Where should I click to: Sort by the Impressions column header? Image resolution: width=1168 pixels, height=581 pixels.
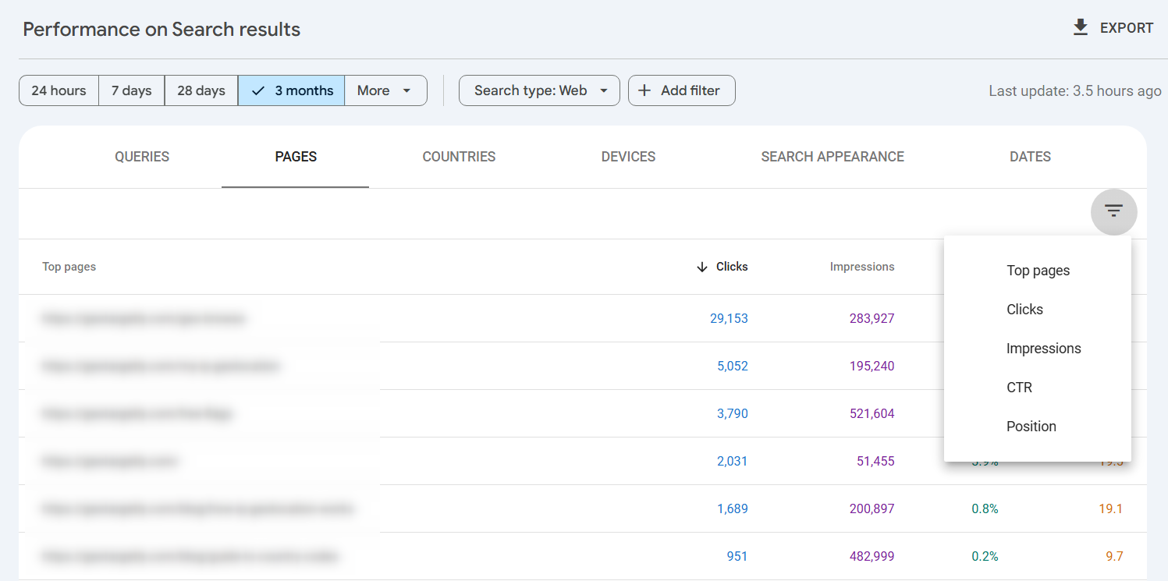pyautogui.click(x=862, y=267)
